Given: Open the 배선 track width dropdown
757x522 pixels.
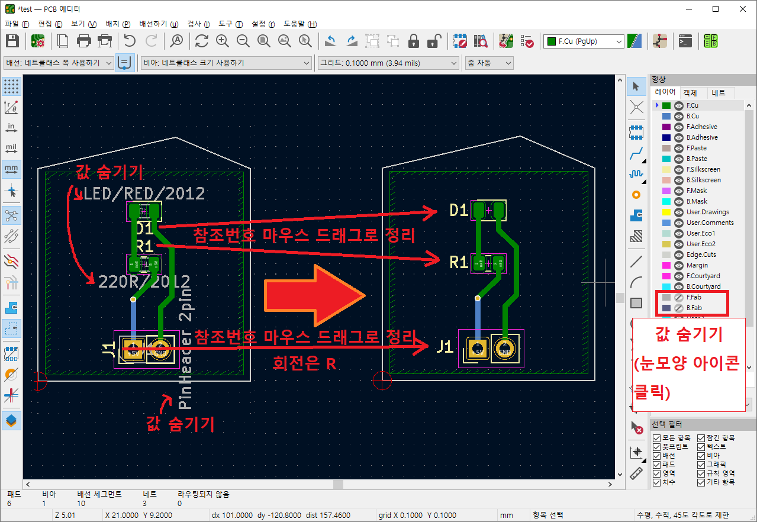Looking at the screenshot, I should coord(58,63).
